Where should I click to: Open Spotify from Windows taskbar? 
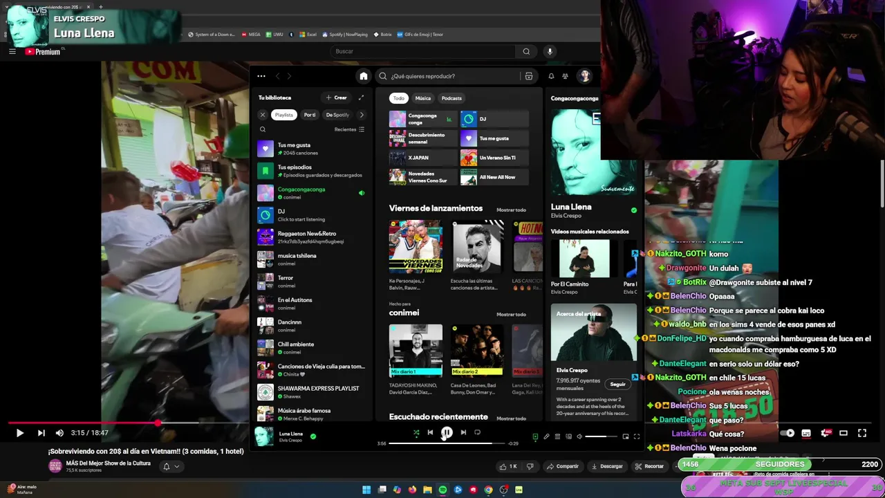pyautogui.click(x=442, y=490)
